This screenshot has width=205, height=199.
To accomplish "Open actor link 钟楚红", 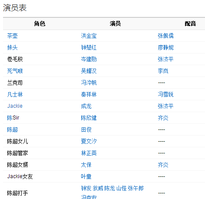I will tap(89, 47).
